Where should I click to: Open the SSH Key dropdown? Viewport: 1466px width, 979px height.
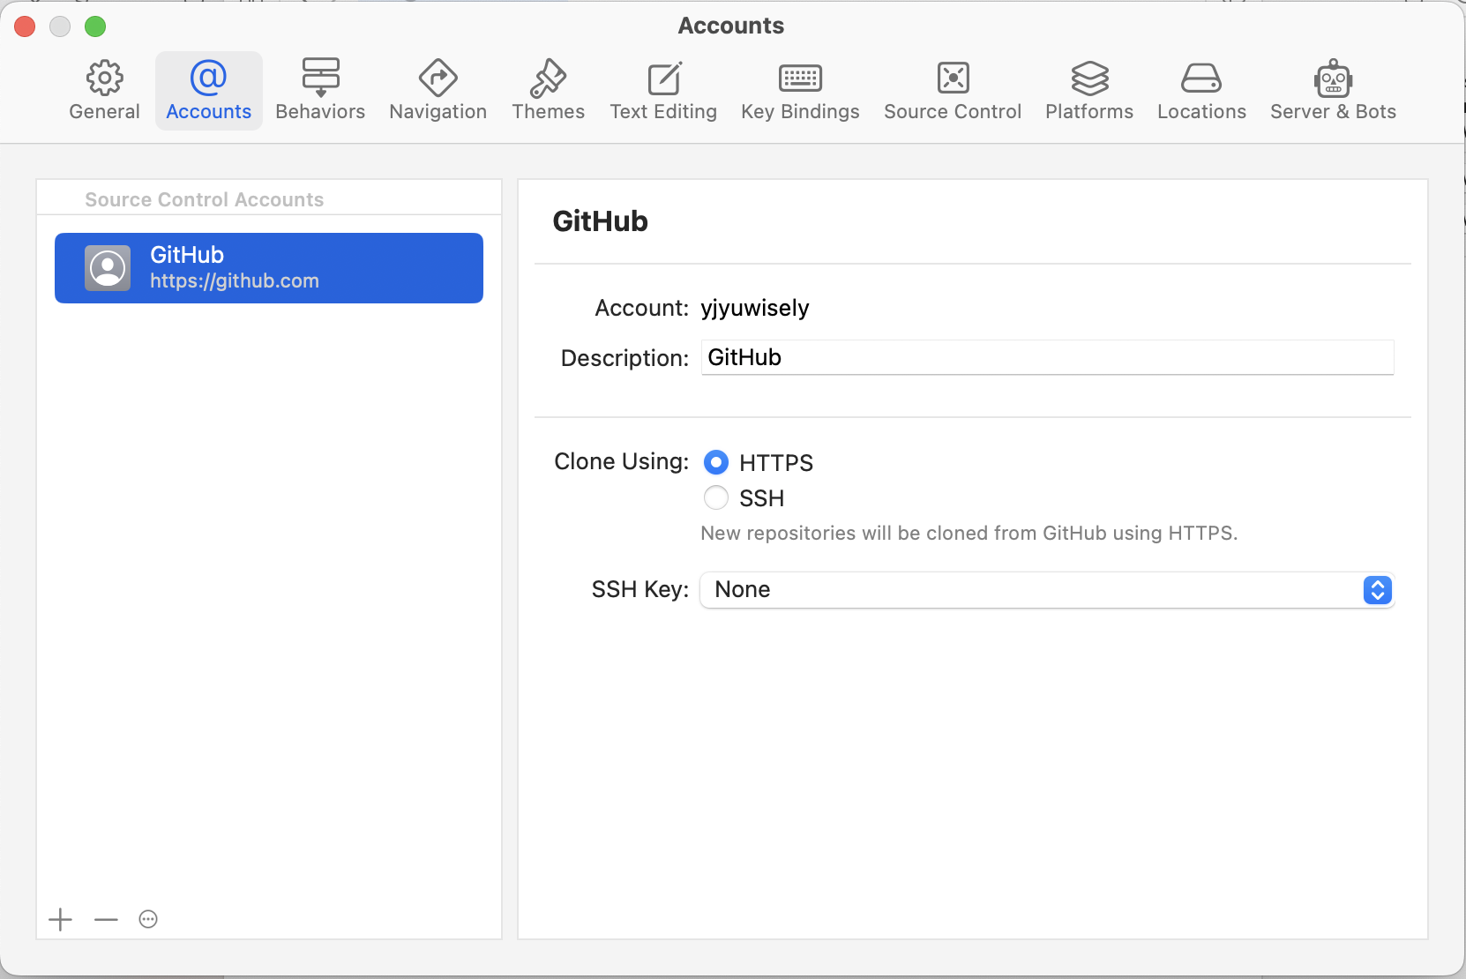1046,589
